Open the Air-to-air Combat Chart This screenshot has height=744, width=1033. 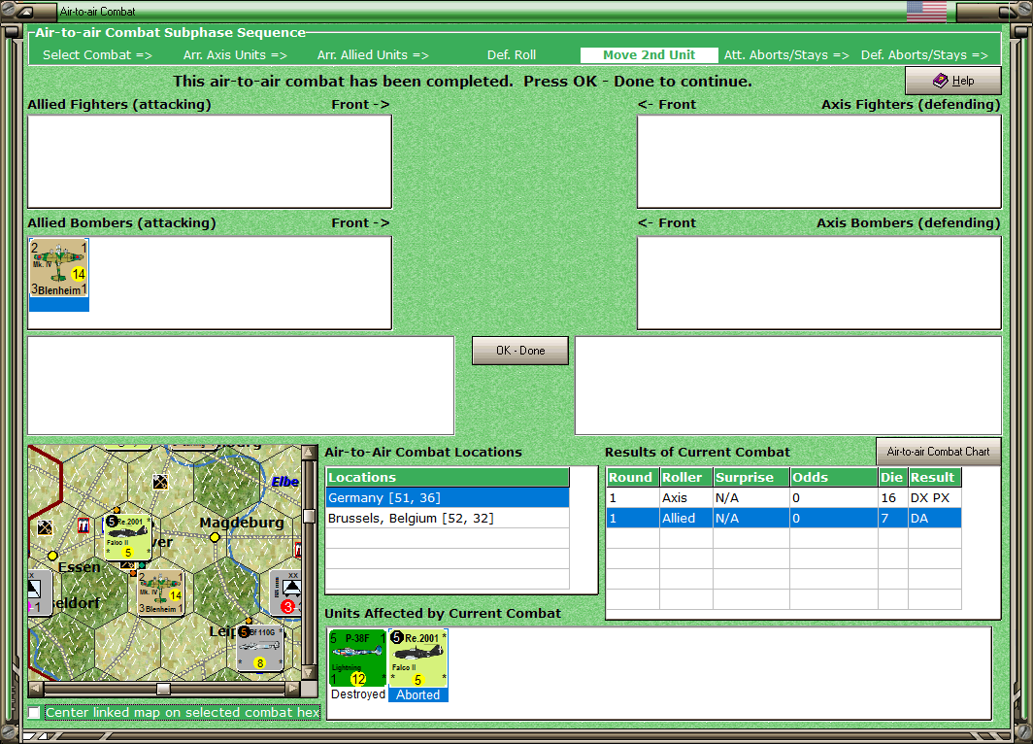[x=938, y=452]
